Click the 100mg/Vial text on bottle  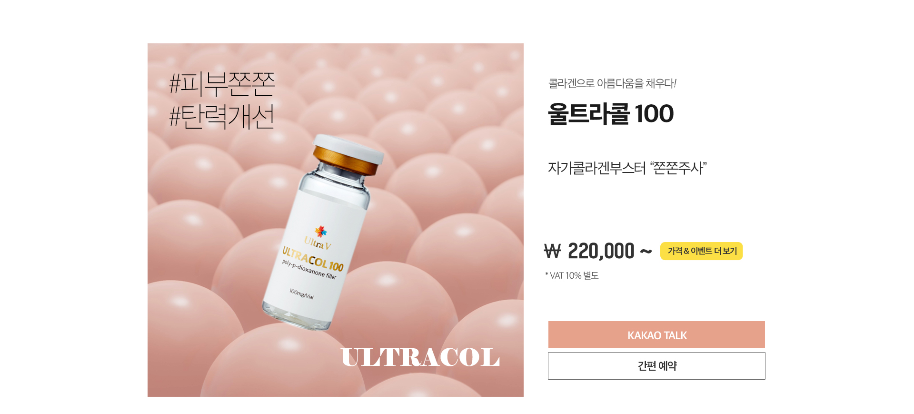pos(301,293)
